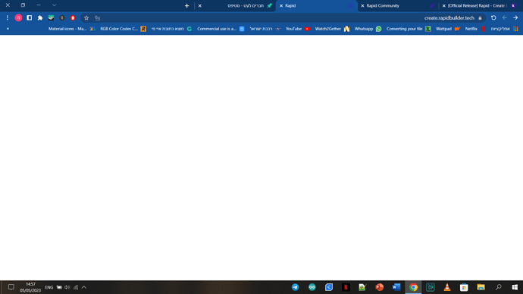Open the blue C app on the taskbar

pyautogui.click(x=329, y=287)
